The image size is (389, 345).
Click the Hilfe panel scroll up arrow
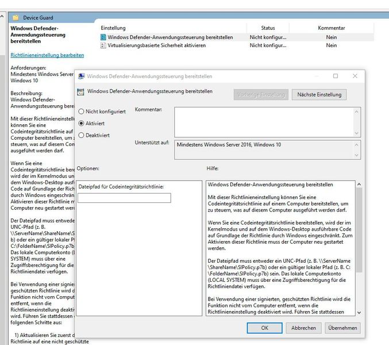(359, 185)
